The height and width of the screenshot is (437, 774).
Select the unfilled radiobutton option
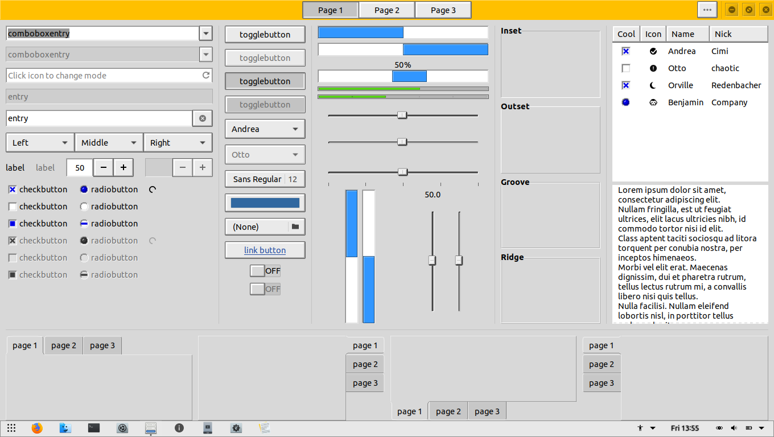[84, 206]
